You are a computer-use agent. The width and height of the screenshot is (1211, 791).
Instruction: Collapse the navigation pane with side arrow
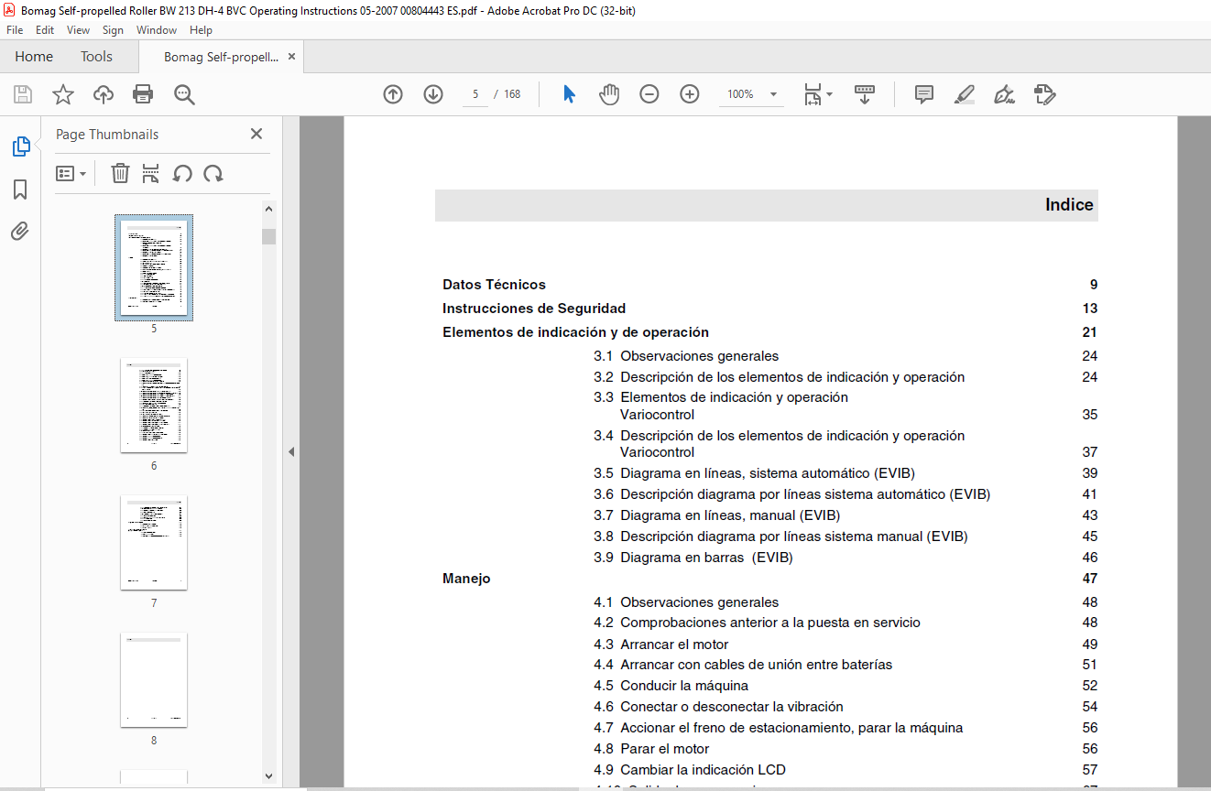pos(291,451)
